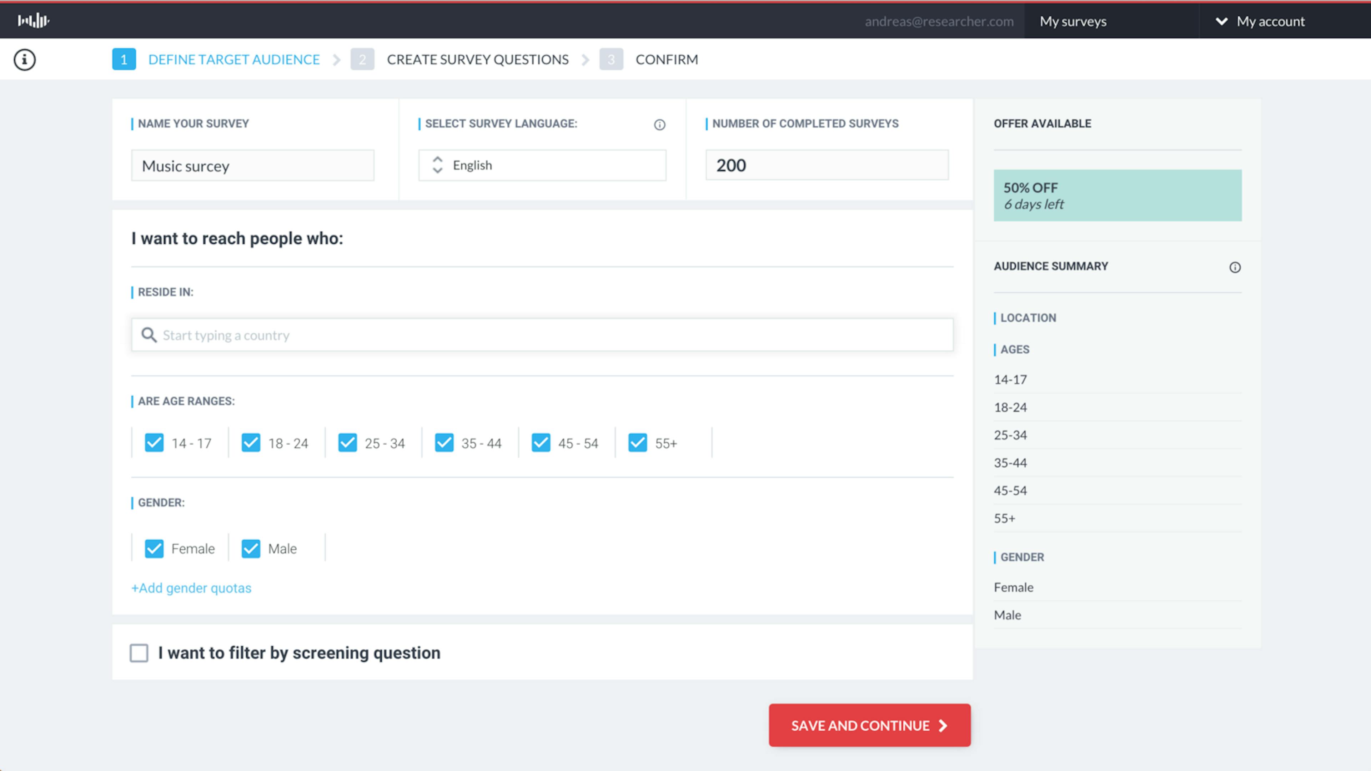1371x771 pixels.
Task: Deselect the 55+ age range
Action: pos(638,443)
